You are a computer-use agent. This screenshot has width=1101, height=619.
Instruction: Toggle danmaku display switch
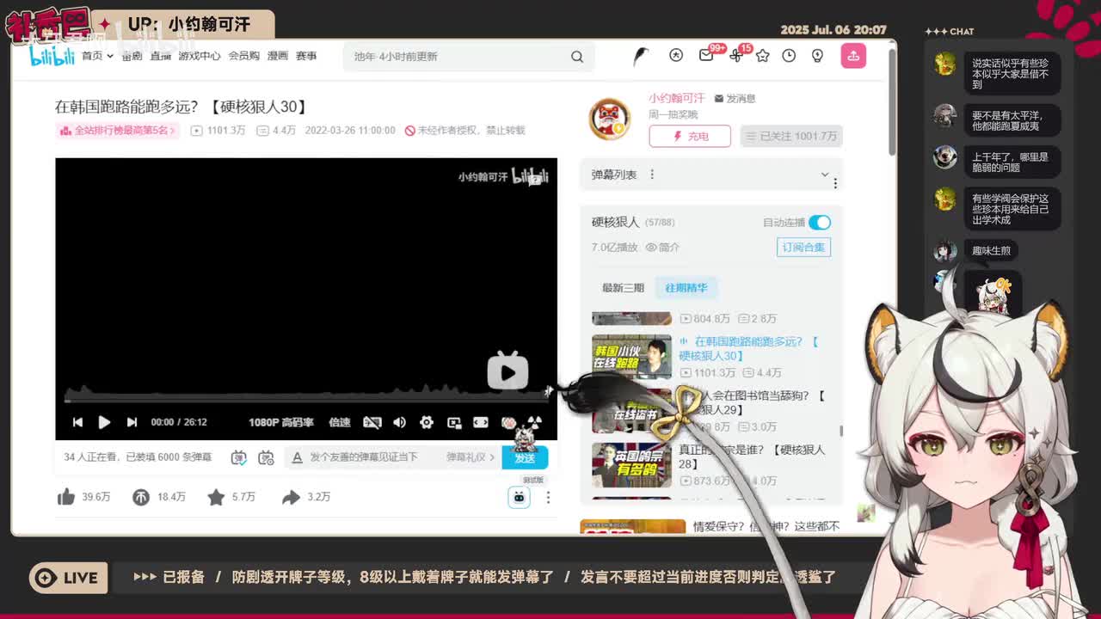[239, 457]
